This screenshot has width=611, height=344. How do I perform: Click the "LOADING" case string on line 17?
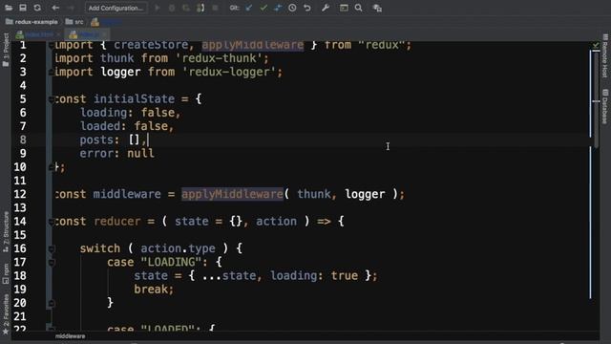(x=171, y=262)
